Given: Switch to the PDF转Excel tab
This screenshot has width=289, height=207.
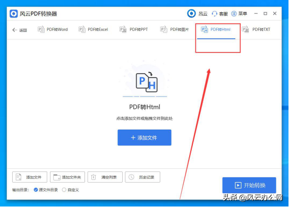Looking at the screenshot, I should coord(93,30).
